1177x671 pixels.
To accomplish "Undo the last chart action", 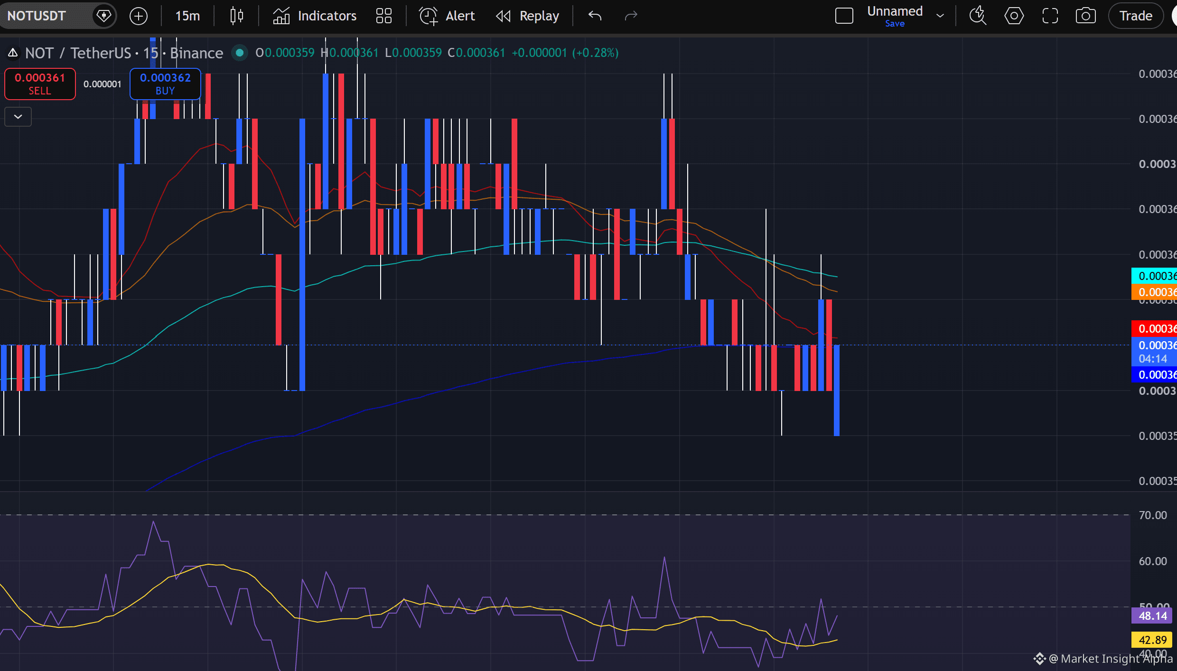I will [595, 16].
